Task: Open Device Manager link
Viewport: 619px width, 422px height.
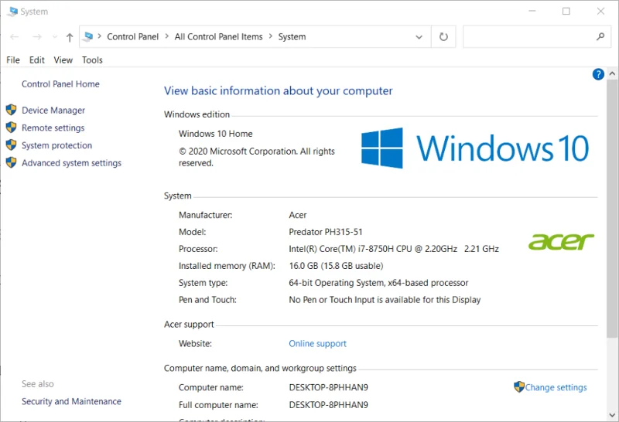Action: pyautogui.click(x=53, y=110)
